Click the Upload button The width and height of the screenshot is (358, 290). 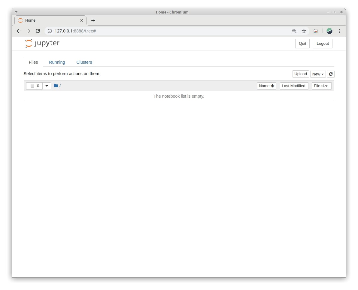[300, 74]
